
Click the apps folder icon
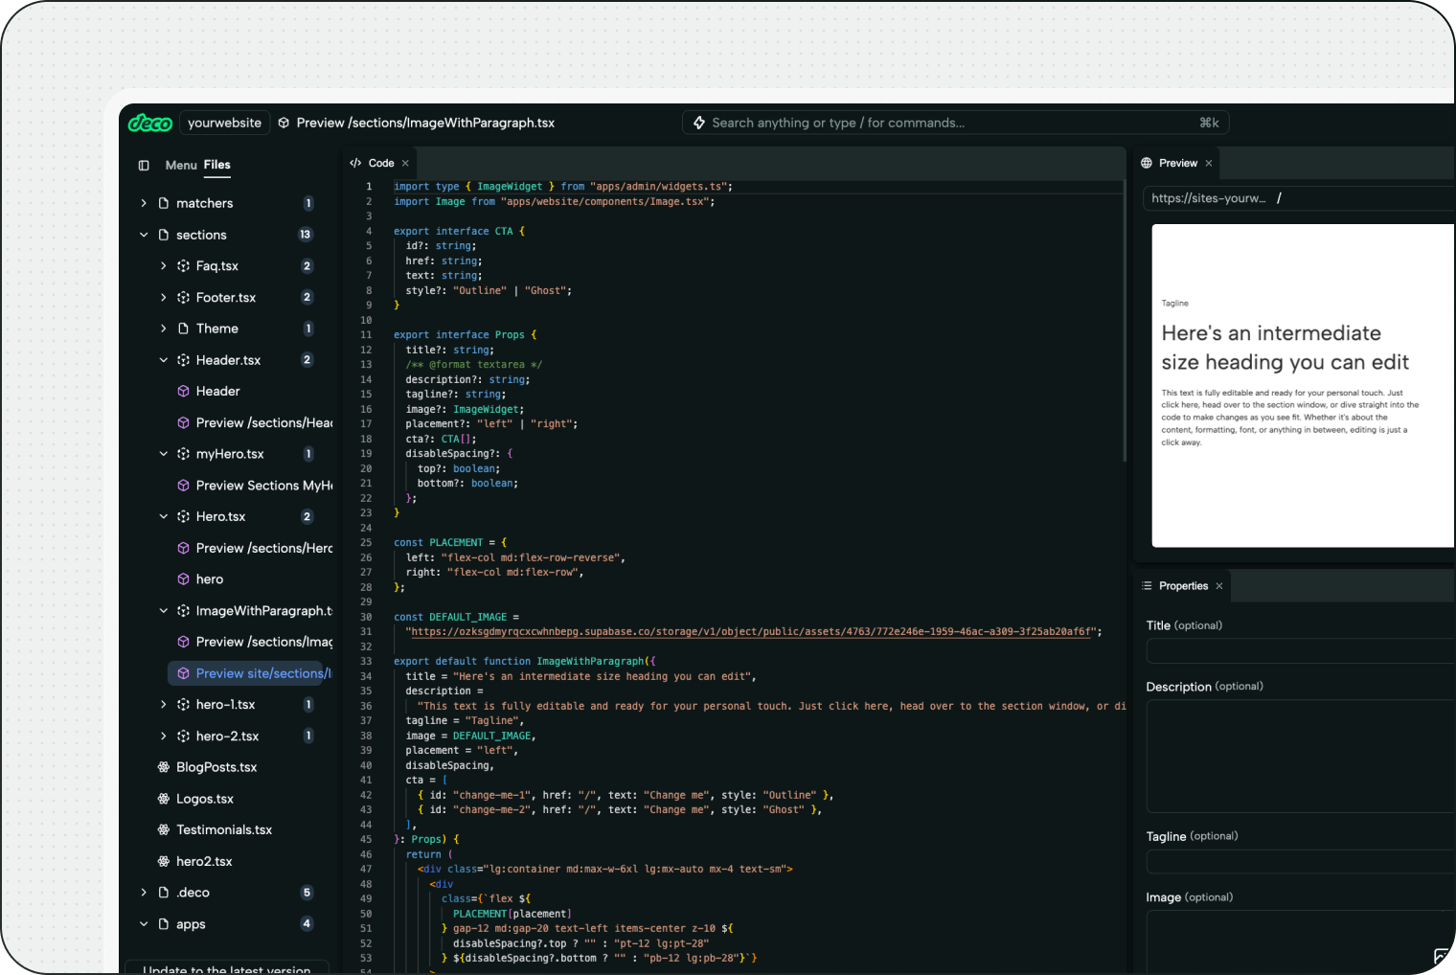tap(164, 924)
